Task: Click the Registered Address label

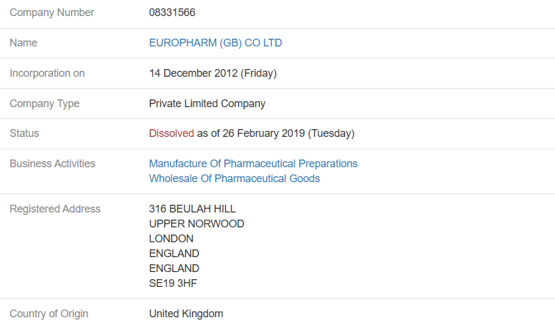Action: (x=55, y=209)
